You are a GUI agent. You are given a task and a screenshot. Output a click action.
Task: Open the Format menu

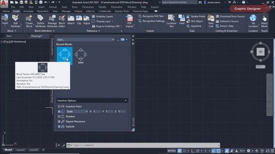point(53,7)
